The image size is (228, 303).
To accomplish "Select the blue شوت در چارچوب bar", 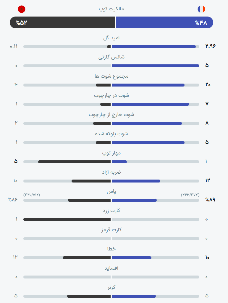I will [x=151, y=104].
